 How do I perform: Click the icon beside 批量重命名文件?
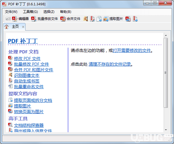10,86
